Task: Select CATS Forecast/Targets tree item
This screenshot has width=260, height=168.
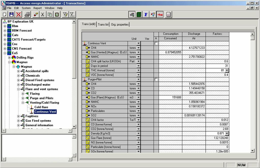Action: point(29,39)
